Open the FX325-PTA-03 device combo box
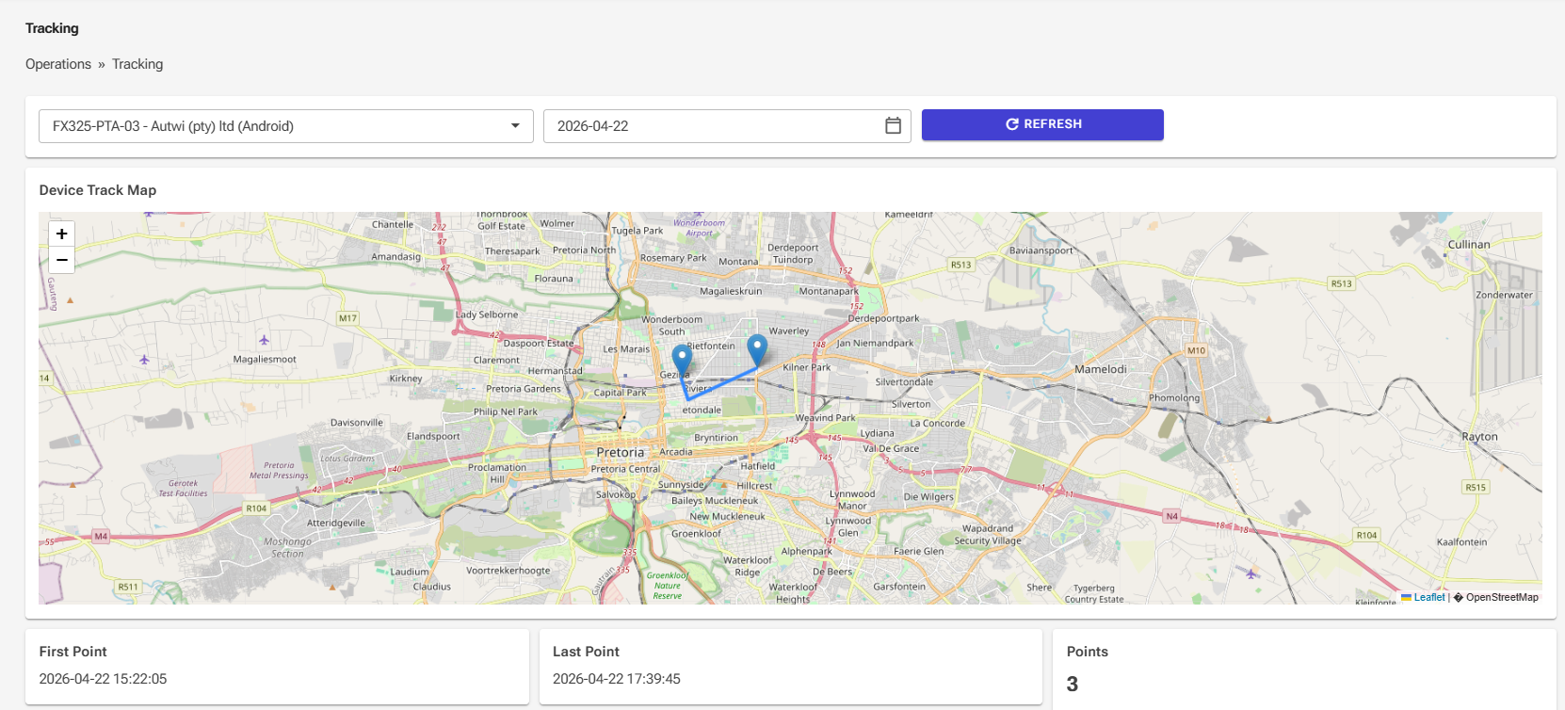The image size is (1565, 710). tap(286, 126)
